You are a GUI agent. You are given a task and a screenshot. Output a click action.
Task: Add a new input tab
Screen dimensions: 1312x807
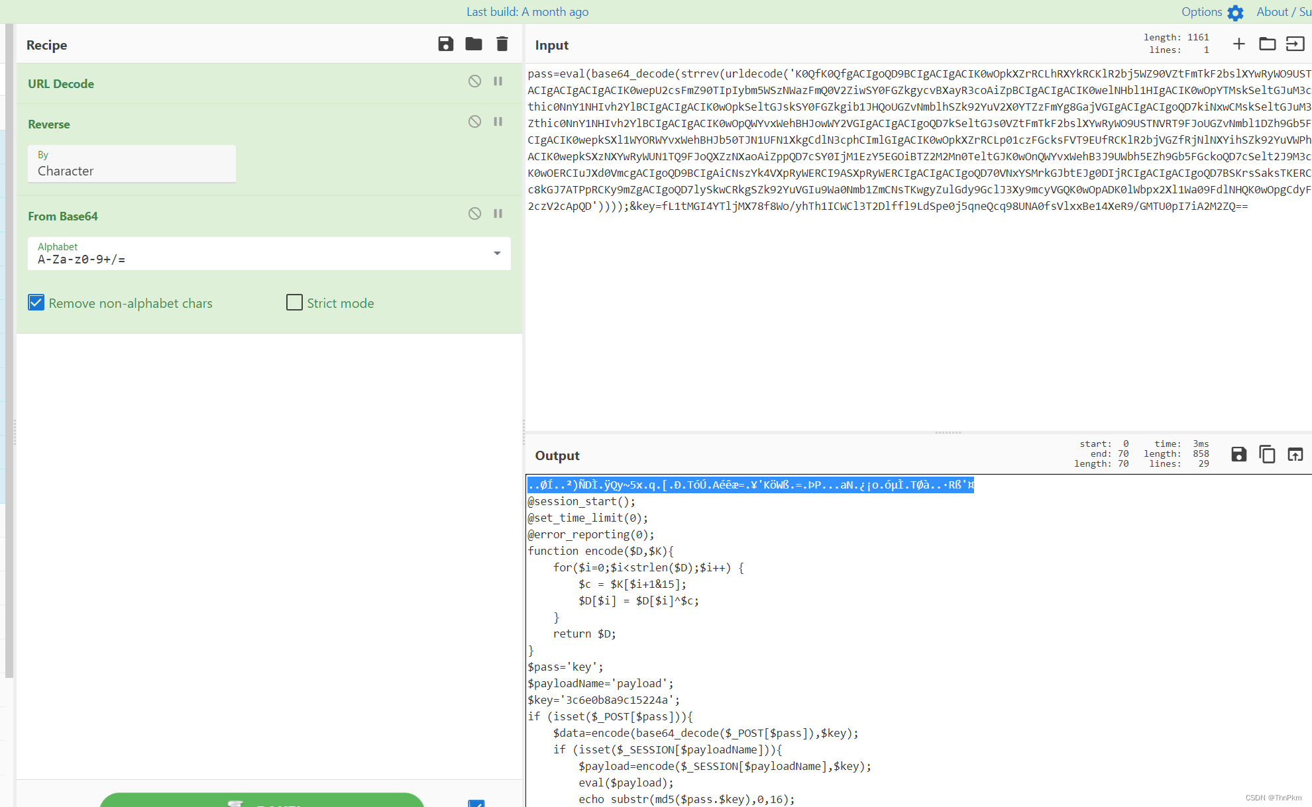point(1238,44)
